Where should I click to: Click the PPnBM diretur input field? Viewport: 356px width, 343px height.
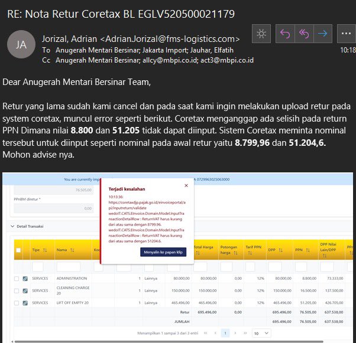pos(54,208)
